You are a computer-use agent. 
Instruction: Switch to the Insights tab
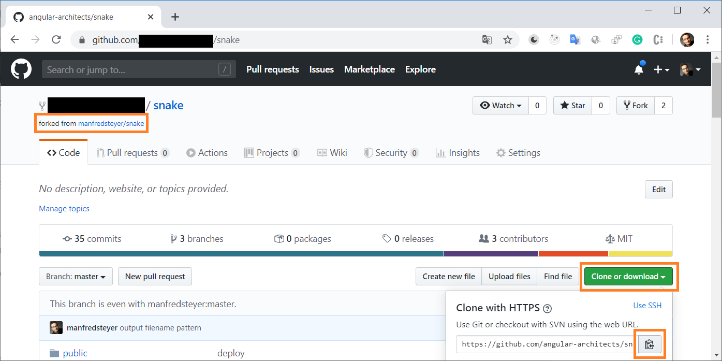458,153
